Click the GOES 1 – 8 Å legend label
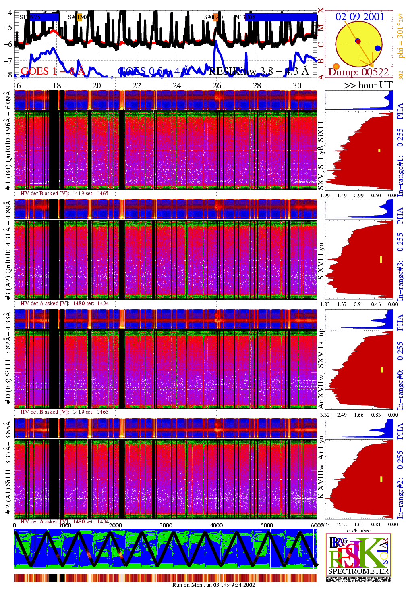 [x=52, y=71]
